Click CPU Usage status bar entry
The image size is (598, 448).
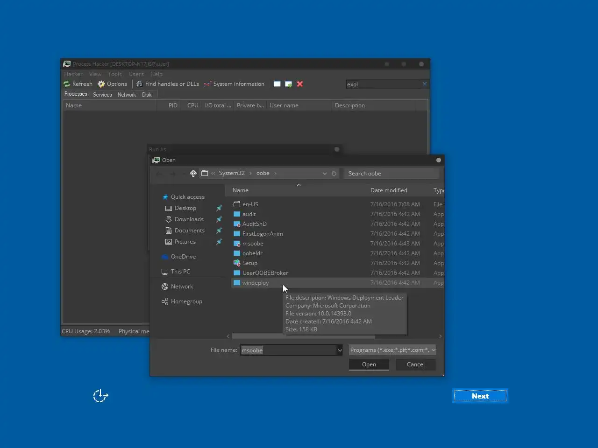pyautogui.click(x=86, y=331)
